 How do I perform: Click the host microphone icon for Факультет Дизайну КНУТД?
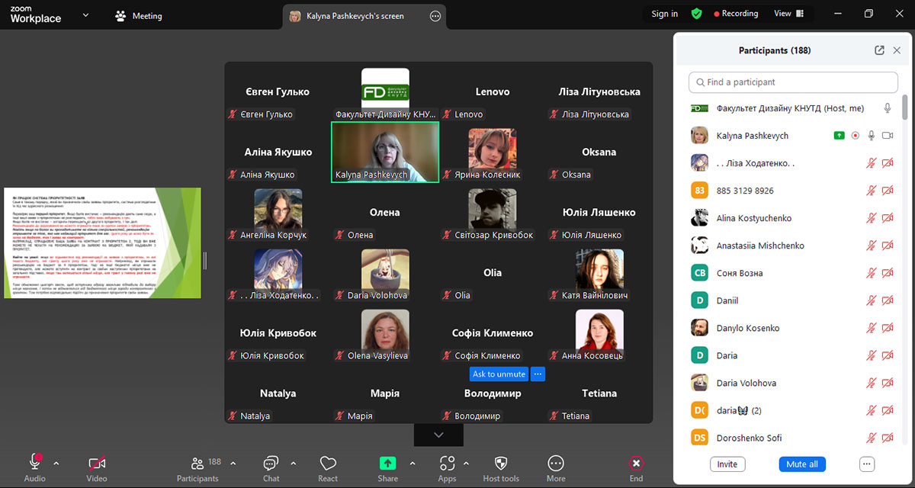click(888, 108)
